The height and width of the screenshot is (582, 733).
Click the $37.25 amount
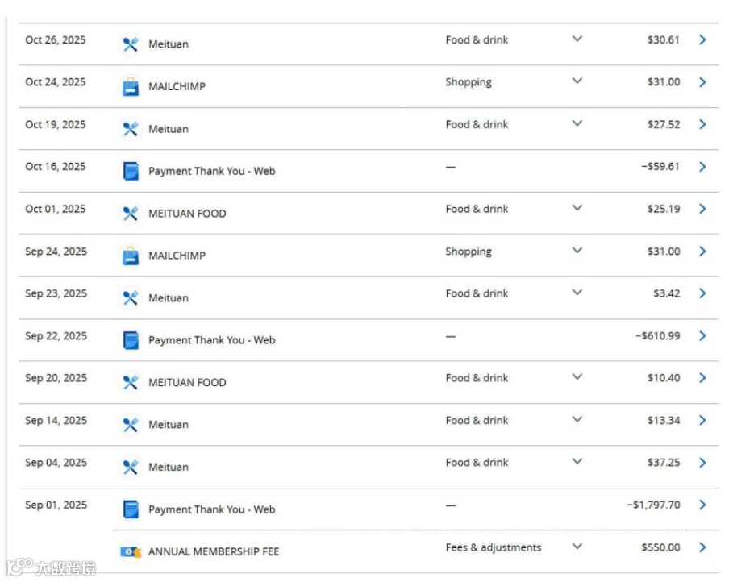pyautogui.click(x=664, y=463)
